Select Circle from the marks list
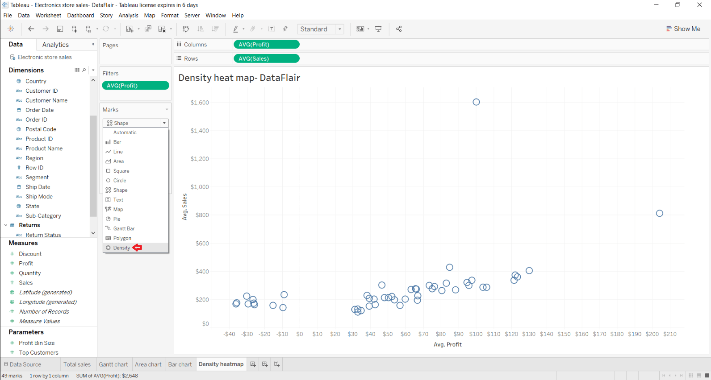The width and height of the screenshot is (711, 380). point(136,181)
